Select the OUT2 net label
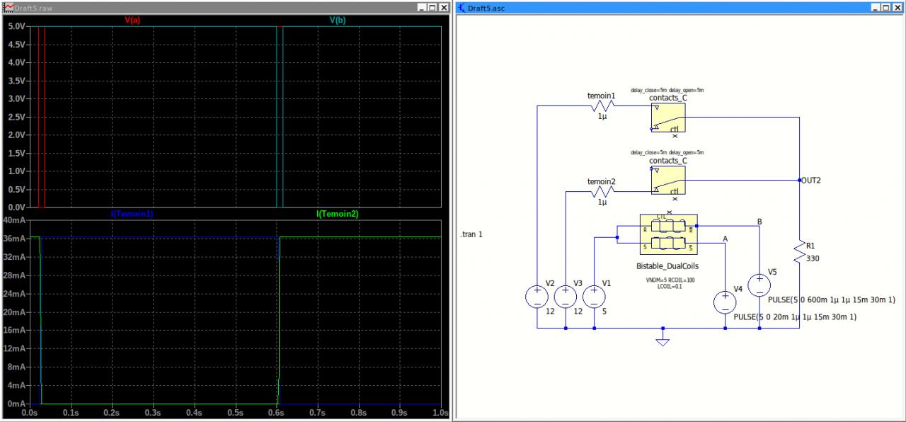Viewport: 906px width, 422px height. [811, 180]
